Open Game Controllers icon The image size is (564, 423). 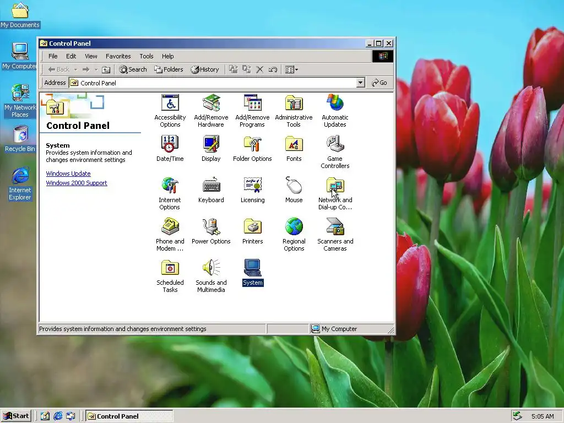click(335, 144)
